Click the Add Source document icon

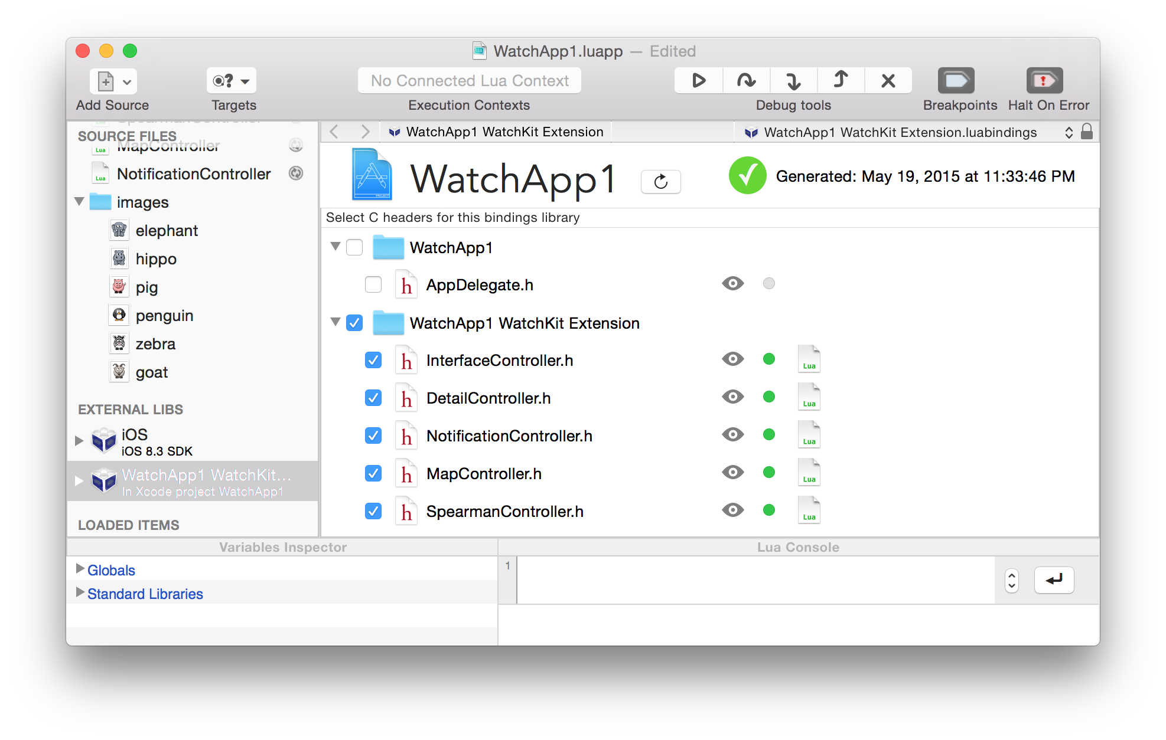coord(105,81)
